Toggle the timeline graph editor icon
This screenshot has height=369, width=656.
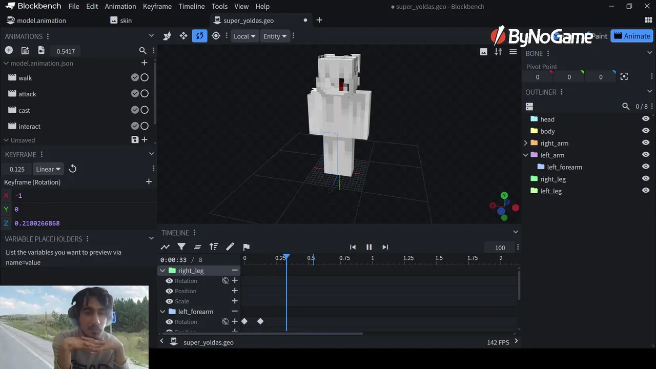click(165, 247)
